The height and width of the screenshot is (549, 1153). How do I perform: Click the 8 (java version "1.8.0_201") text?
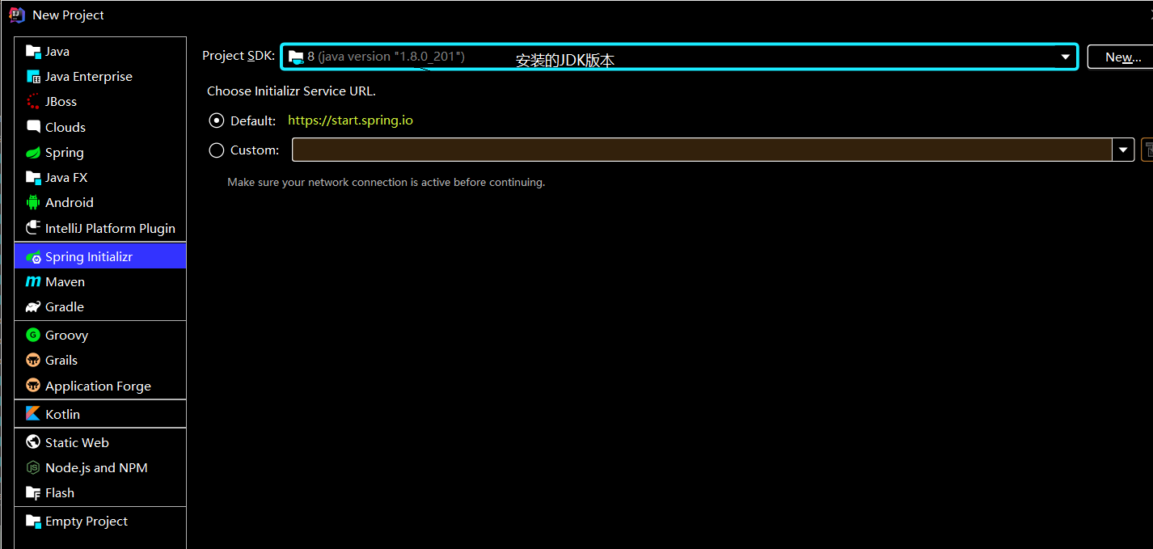pos(386,57)
